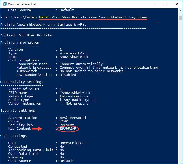Click the 'Security settings' heading

tap(18, 111)
